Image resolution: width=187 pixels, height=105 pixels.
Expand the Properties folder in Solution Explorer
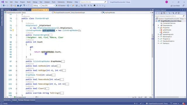pos(158,28)
